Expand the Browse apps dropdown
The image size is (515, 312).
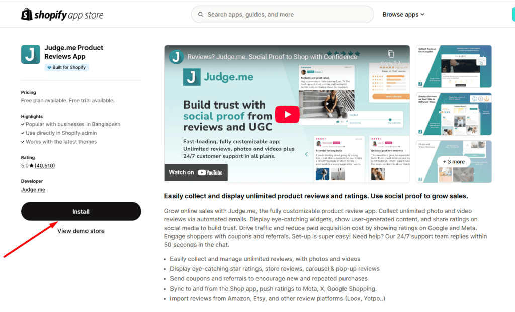[403, 15]
